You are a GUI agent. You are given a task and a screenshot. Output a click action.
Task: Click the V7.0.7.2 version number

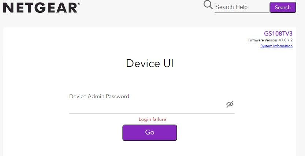pyautogui.click(x=286, y=40)
